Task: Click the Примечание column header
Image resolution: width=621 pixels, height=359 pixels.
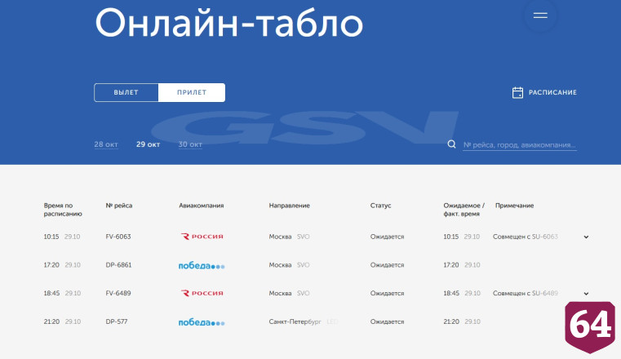Action: (514, 206)
